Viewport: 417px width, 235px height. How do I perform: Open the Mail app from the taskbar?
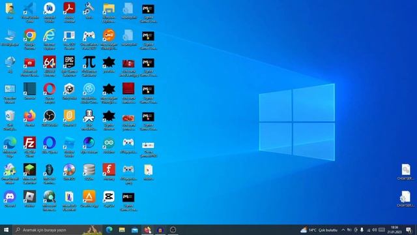[135, 230]
